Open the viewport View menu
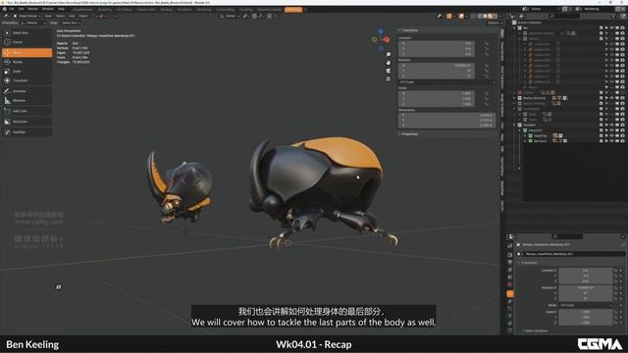 point(48,16)
